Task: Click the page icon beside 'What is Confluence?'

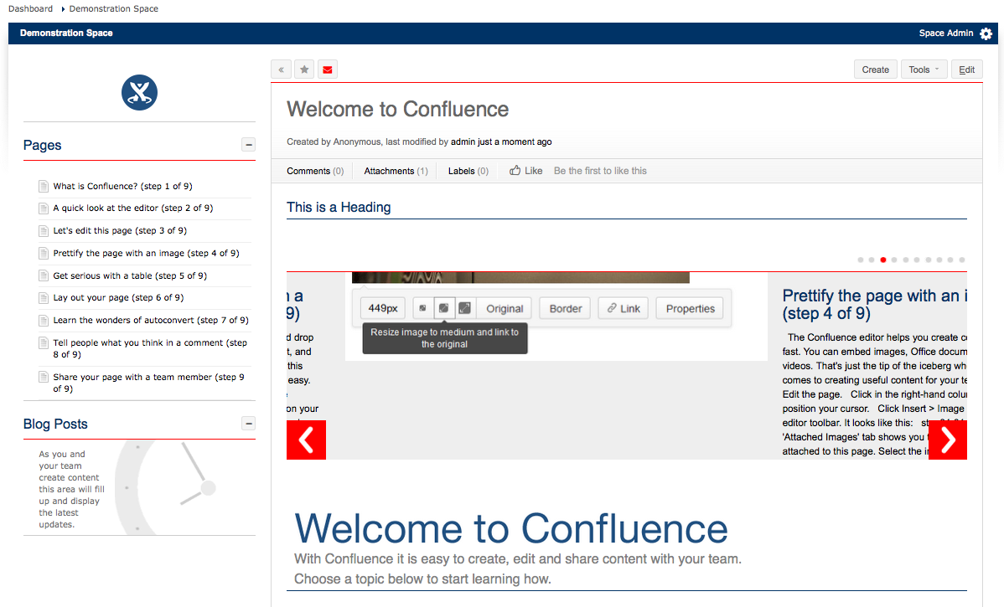Action: pyautogui.click(x=44, y=185)
